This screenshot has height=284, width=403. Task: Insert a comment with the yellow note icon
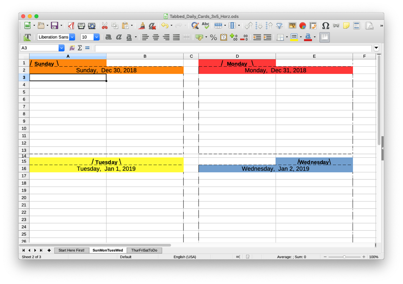tap(346, 26)
